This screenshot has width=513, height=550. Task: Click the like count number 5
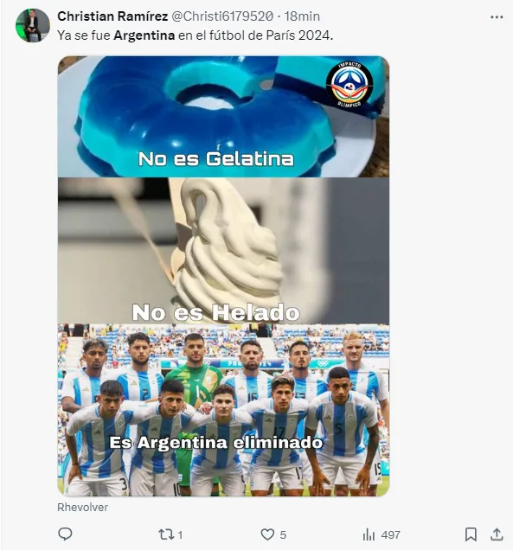[283, 535]
